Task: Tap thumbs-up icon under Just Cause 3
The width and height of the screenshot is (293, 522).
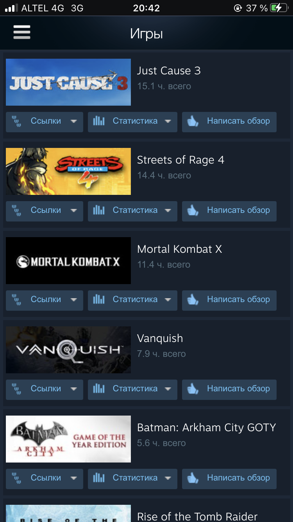Action: point(193,121)
